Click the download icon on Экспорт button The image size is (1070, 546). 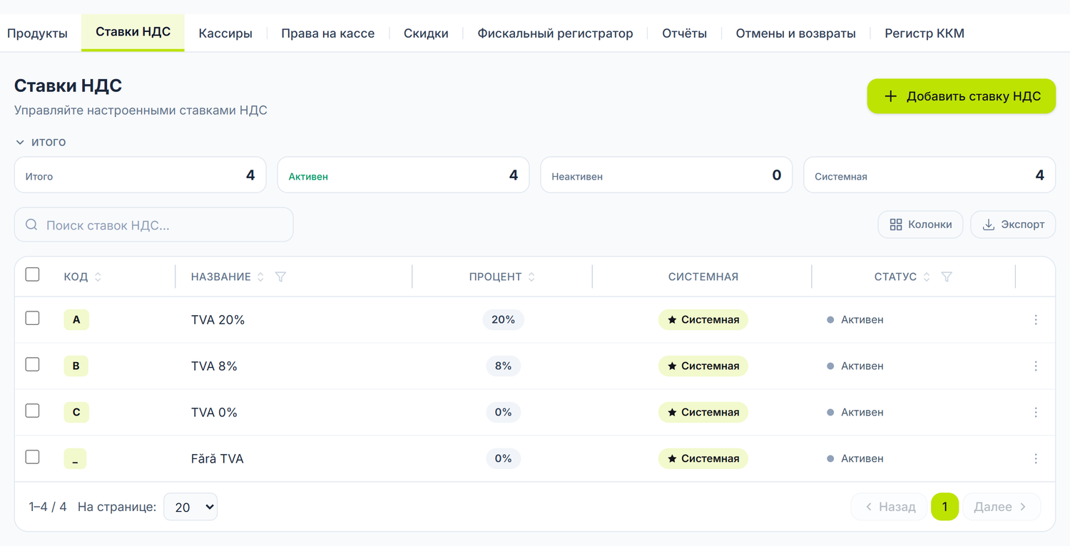tap(989, 225)
